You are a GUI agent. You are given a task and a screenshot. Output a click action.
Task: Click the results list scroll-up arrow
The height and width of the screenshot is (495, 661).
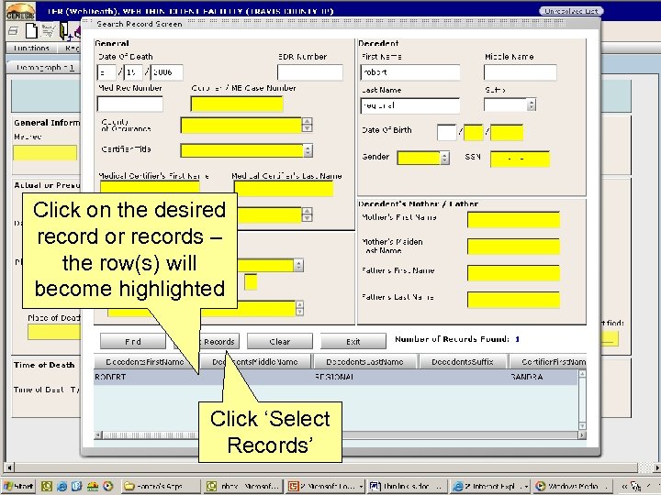click(582, 374)
